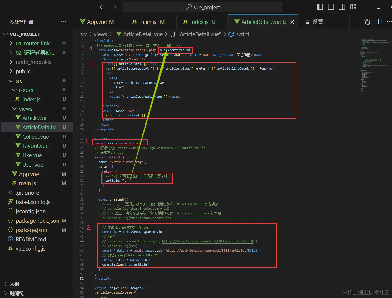Click the '资源管理器' explorer title
Viewport: 392px width, 298px height.
pos(21,22)
